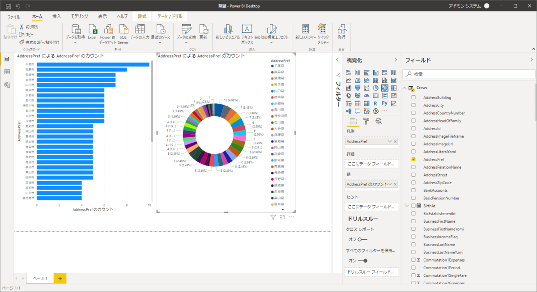Toggle すべてのフィルターを保持 slider off
Viewport: 537px width, 292px height.
(362, 260)
